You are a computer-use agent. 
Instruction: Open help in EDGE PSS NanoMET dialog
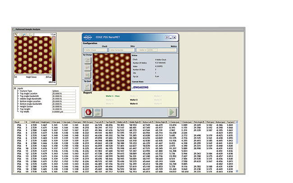pos(167,37)
